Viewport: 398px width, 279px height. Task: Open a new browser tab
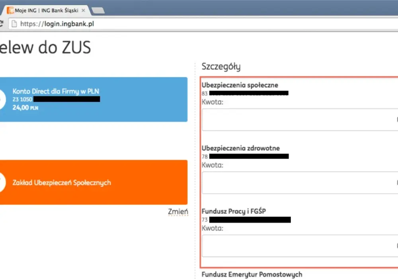click(98, 10)
